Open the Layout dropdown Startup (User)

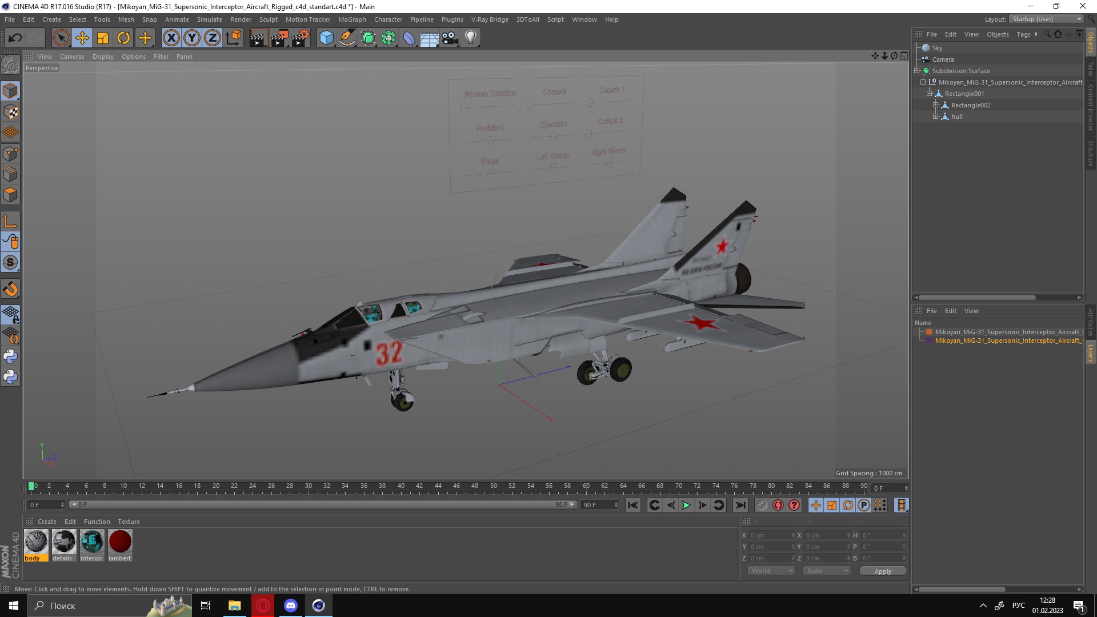click(1047, 19)
